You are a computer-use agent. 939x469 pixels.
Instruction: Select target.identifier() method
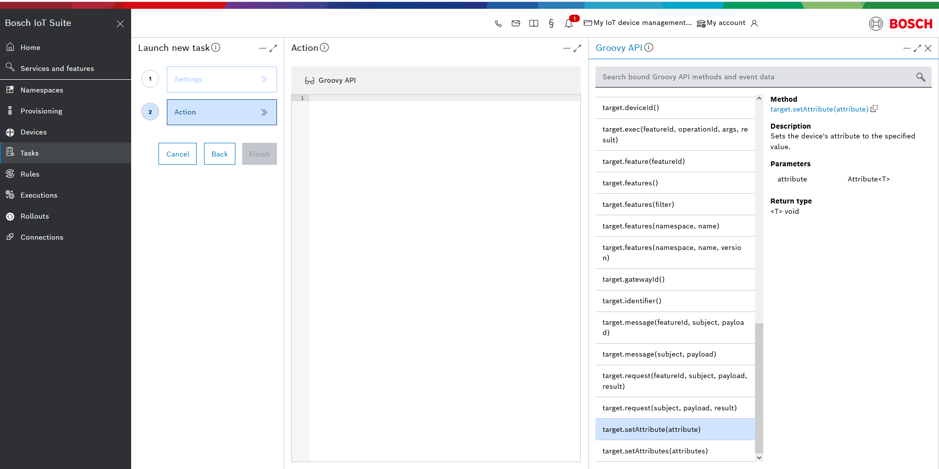pyautogui.click(x=675, y=301)
